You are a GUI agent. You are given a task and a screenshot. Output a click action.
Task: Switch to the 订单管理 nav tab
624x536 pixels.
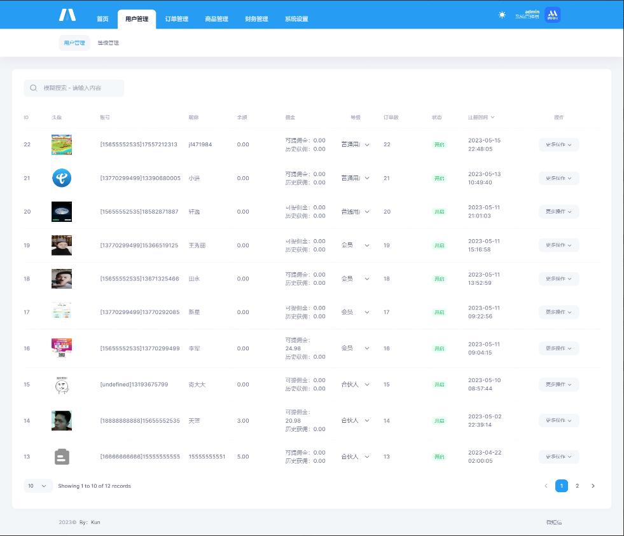pyautogui.click(x=176, y=19)
